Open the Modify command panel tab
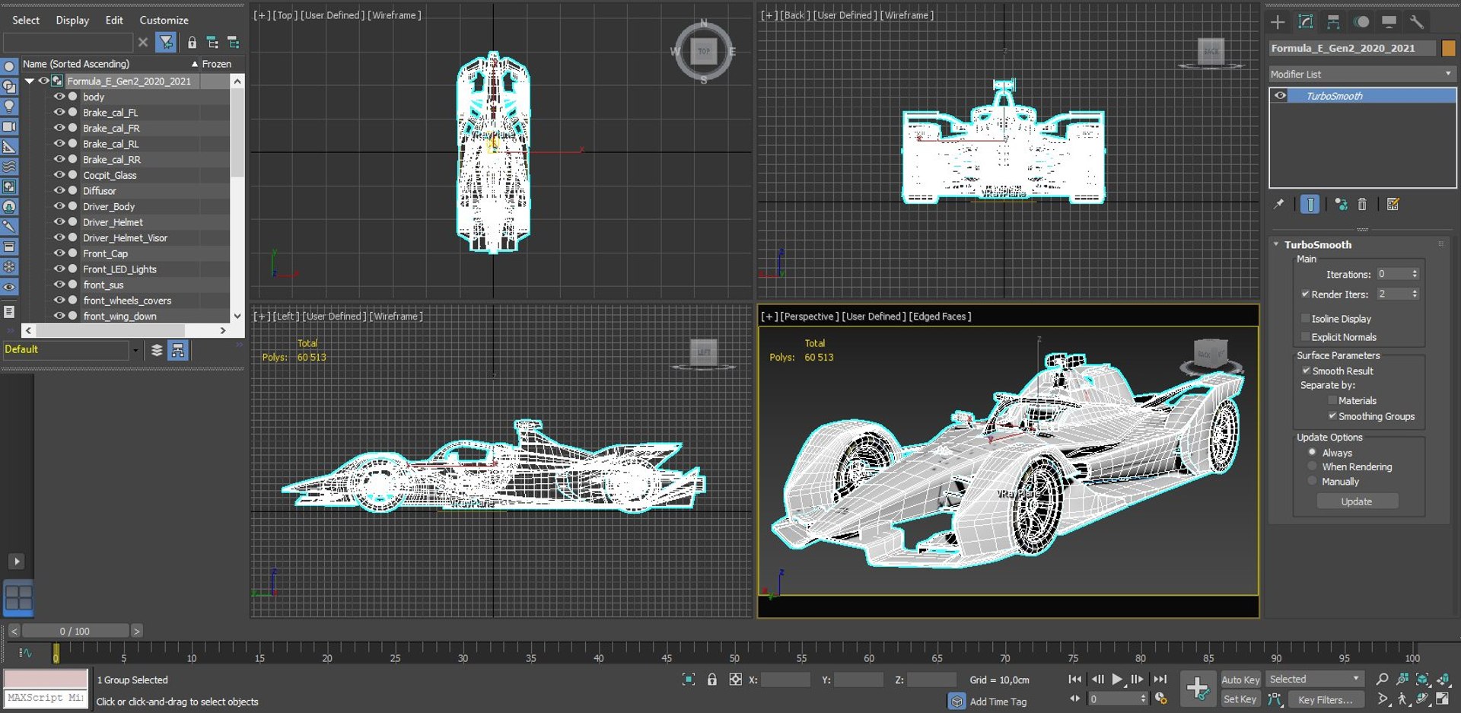1461x713 pixels. (1306, 22)
